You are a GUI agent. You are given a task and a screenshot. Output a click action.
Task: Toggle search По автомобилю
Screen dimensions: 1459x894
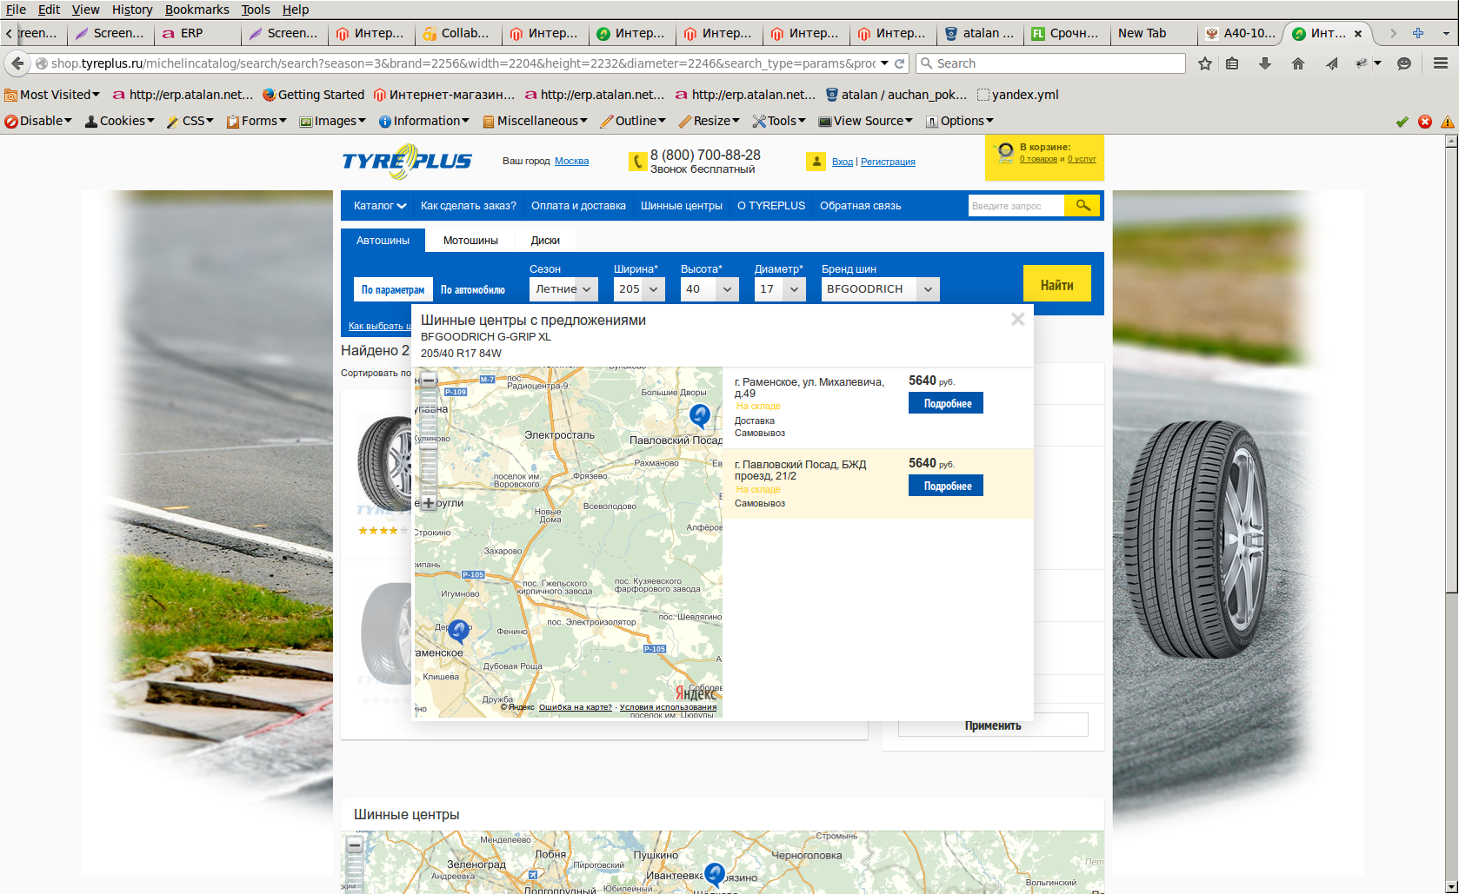(472, 289)
